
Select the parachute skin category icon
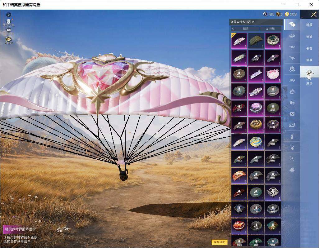pyautogui.click(x=292, y=24)
